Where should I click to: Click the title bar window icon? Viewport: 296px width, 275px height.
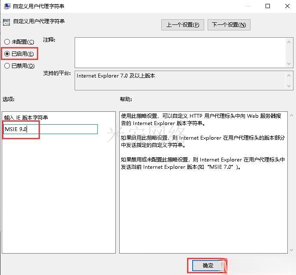(x=7, y=6)
